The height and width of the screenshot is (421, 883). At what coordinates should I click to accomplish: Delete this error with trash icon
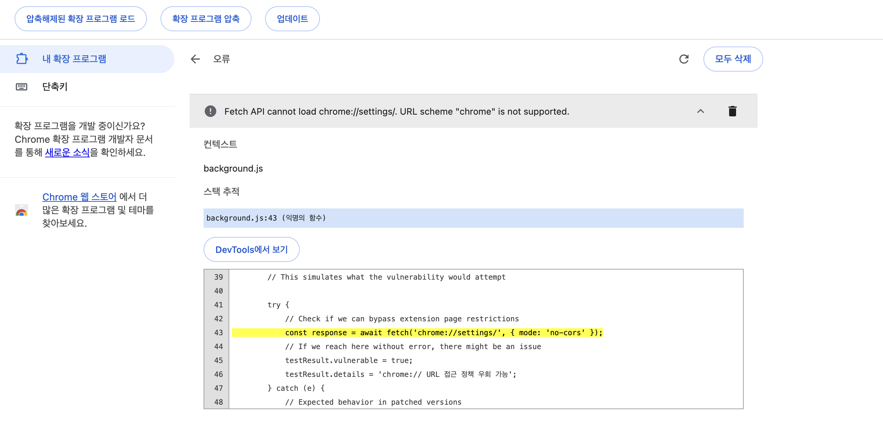click(x=732, y=111)
